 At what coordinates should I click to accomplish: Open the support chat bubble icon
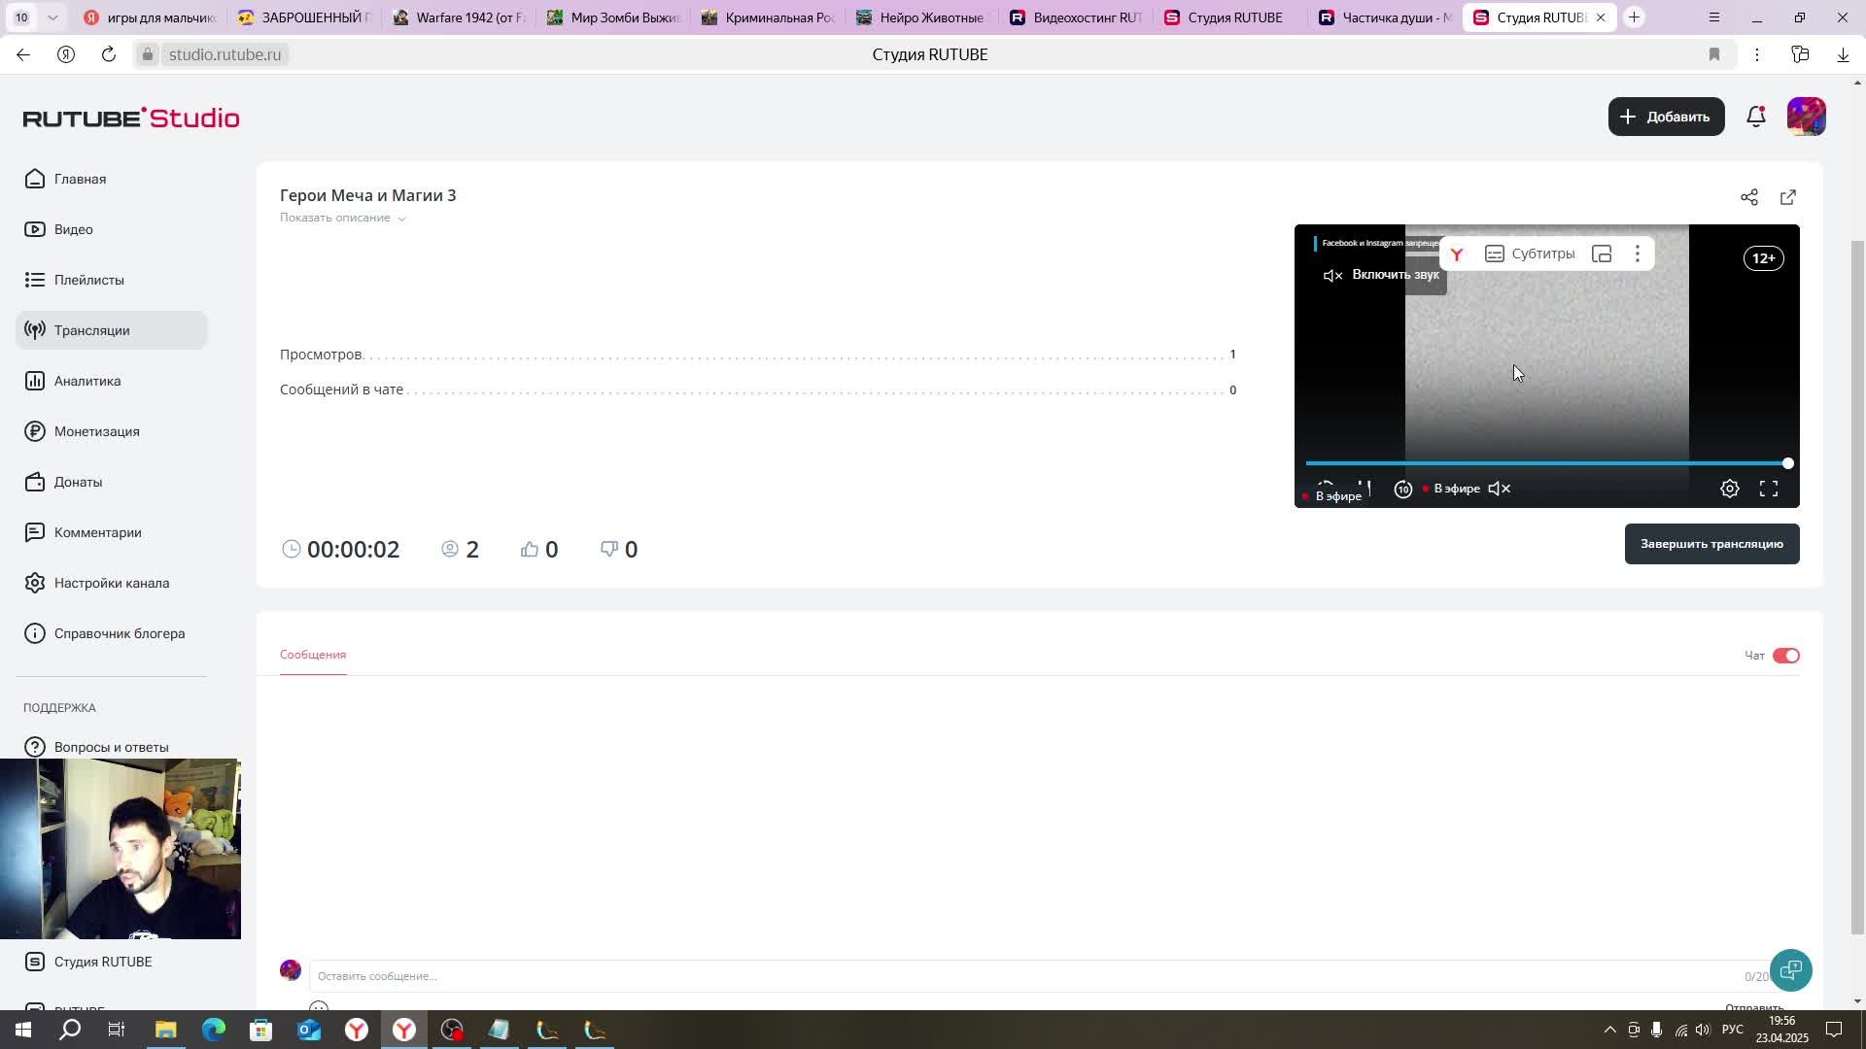click(x=1791, y=970)
